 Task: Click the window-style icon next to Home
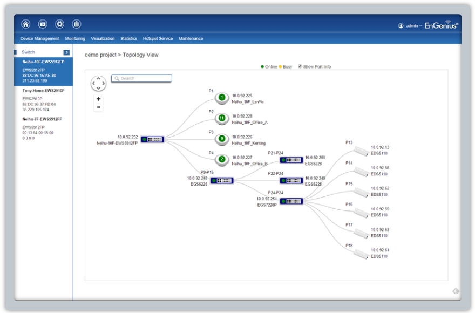[x=43, y=24]
